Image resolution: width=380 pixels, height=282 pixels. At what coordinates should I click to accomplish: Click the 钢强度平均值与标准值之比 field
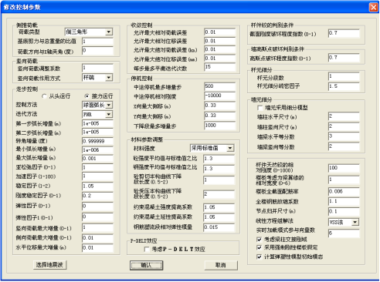pyautogui.click(x=219, y=169)
